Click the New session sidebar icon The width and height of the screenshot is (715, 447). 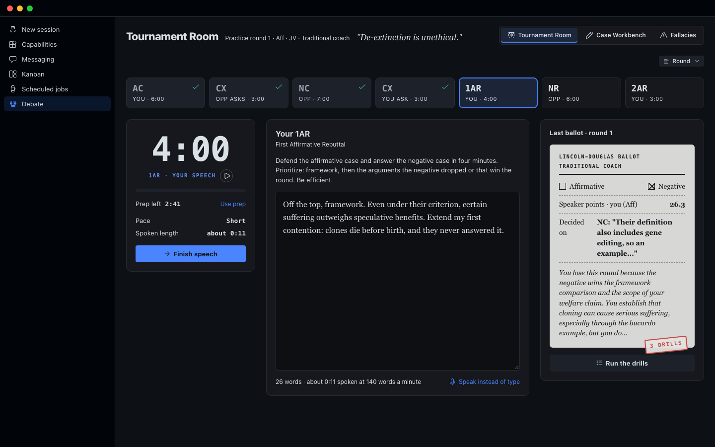[x=13, y=29]
